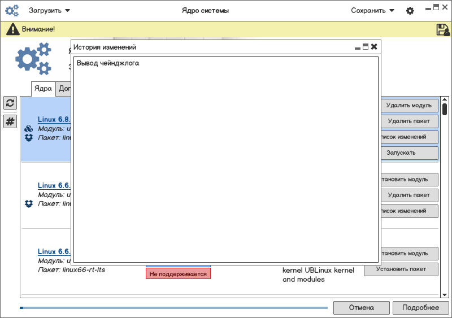Open the Загрузить dropdown menu

[49, 11]
